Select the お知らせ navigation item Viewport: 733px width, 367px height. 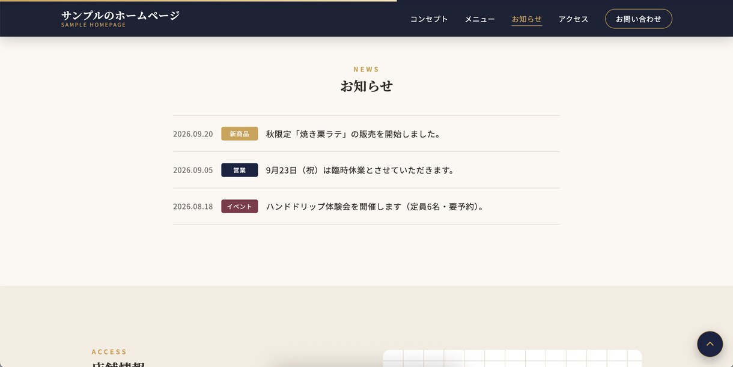pyautogui.click(x=527, y=19)
